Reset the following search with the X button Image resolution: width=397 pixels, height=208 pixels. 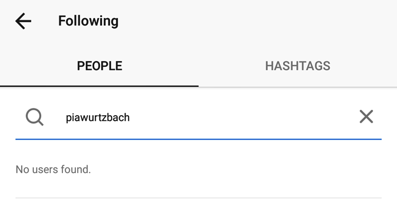click(366, 117)
